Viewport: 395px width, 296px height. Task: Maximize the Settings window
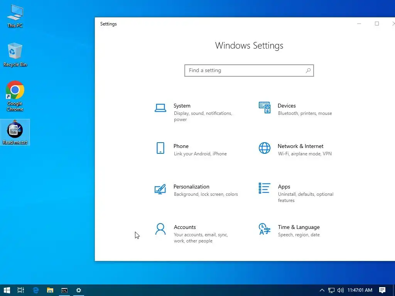point(377,24)
